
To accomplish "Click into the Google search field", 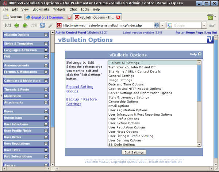I will tap(187, 25).
